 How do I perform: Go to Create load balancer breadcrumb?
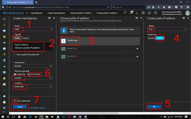click(x=56, y=13)
